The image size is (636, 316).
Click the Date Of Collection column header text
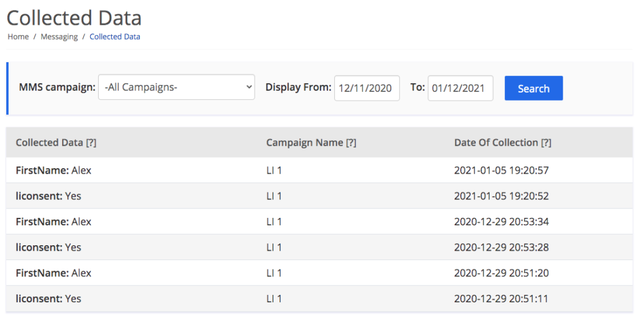[x=496, y=143]
